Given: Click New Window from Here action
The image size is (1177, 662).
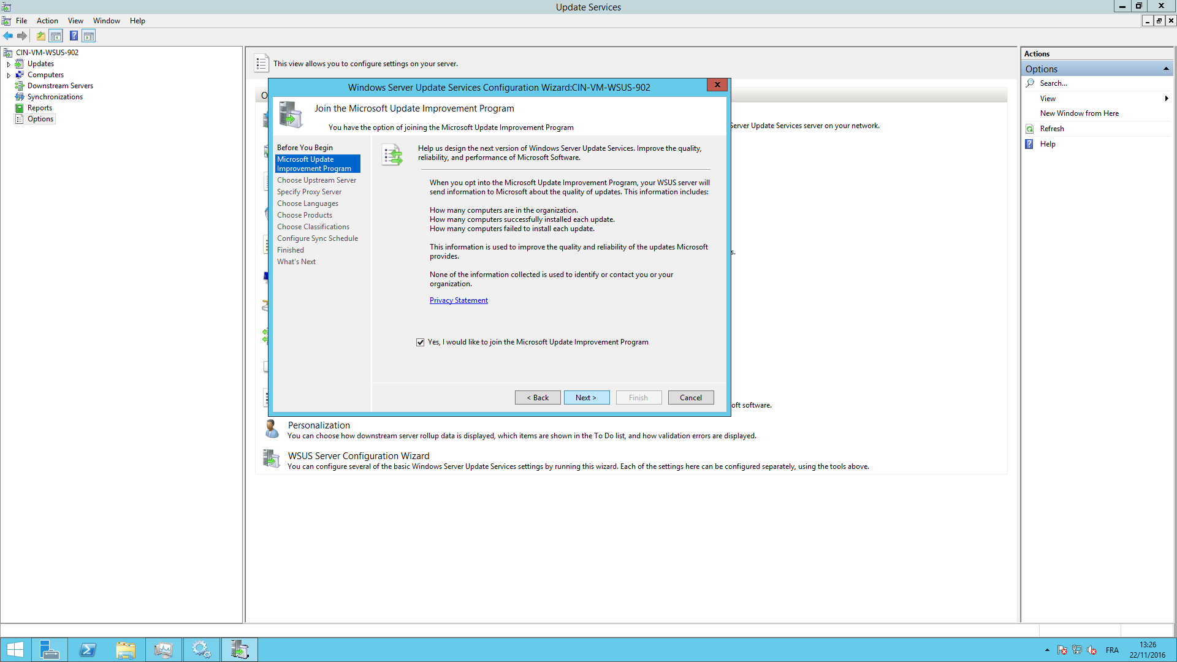Looking at the screenshot, I should (x=1079, y=113).
